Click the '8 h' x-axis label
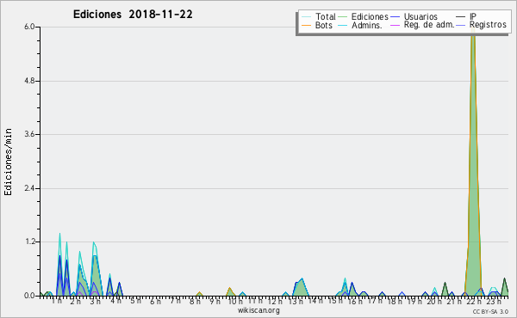The image size is (517, 318). click(x=195, y=301)
